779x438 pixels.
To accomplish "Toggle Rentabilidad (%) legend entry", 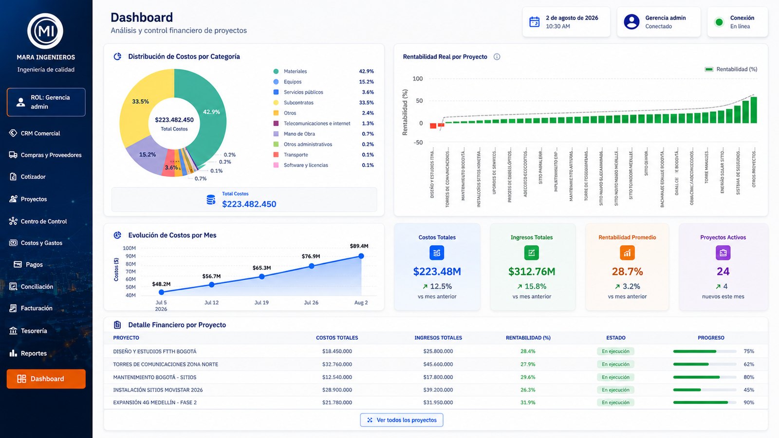I will [731, 69].
